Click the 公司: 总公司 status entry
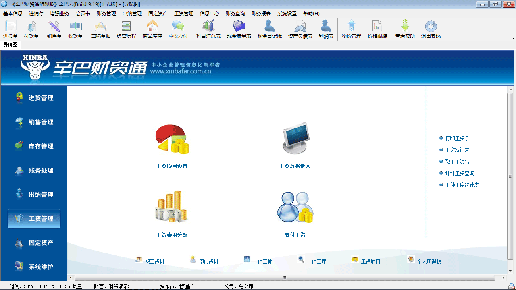The width and height of the screenshot is (516, 290). [239, 286]
